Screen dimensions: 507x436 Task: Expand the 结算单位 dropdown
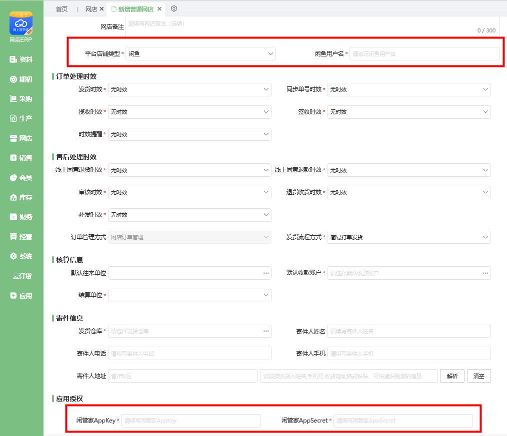189,295
